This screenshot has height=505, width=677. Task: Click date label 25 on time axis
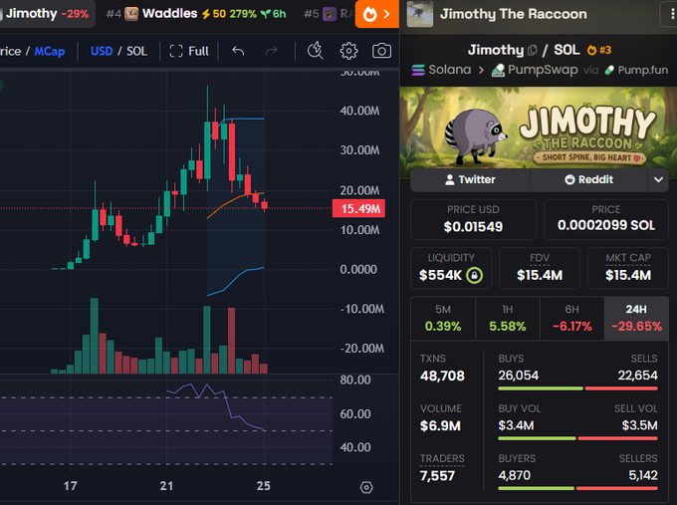point(264,486)
